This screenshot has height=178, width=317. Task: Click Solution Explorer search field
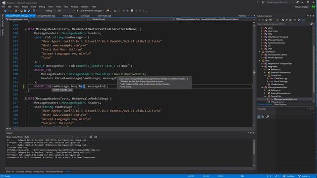point(284,24)
